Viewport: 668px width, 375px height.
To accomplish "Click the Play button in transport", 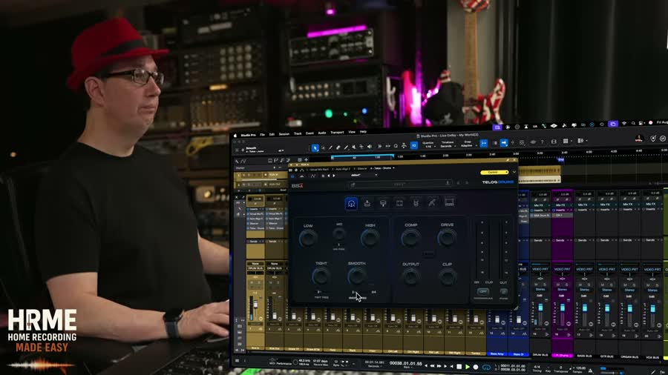I will point(468,367).
